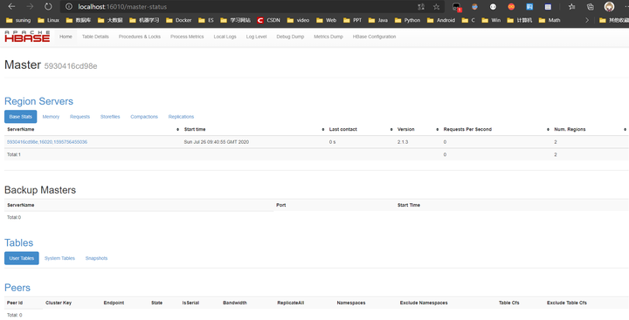Sort by ServerName column arrow
The height and width of the screenshot is (320, 629).
coord(177,129)
